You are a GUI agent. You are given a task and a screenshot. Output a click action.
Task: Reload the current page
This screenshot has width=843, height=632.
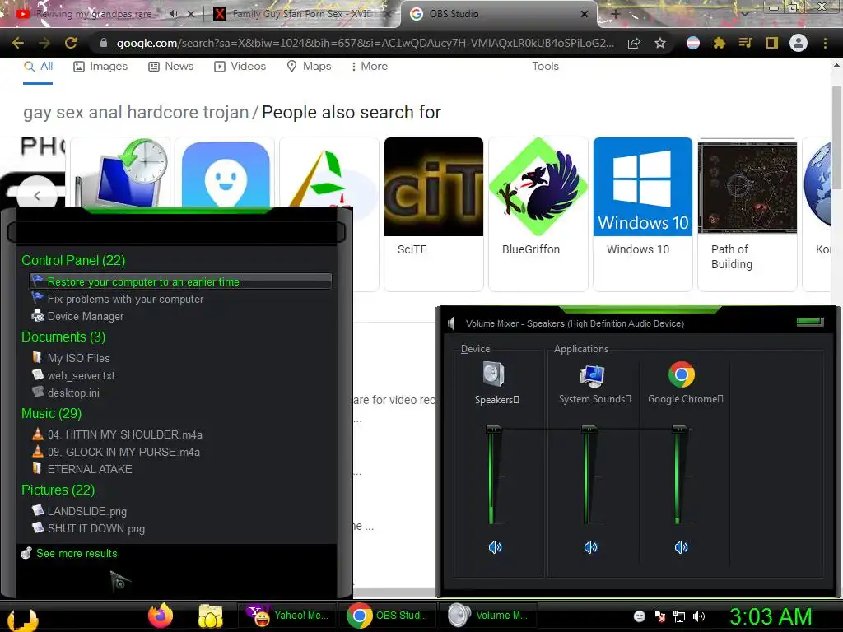[x=71, y=43]
